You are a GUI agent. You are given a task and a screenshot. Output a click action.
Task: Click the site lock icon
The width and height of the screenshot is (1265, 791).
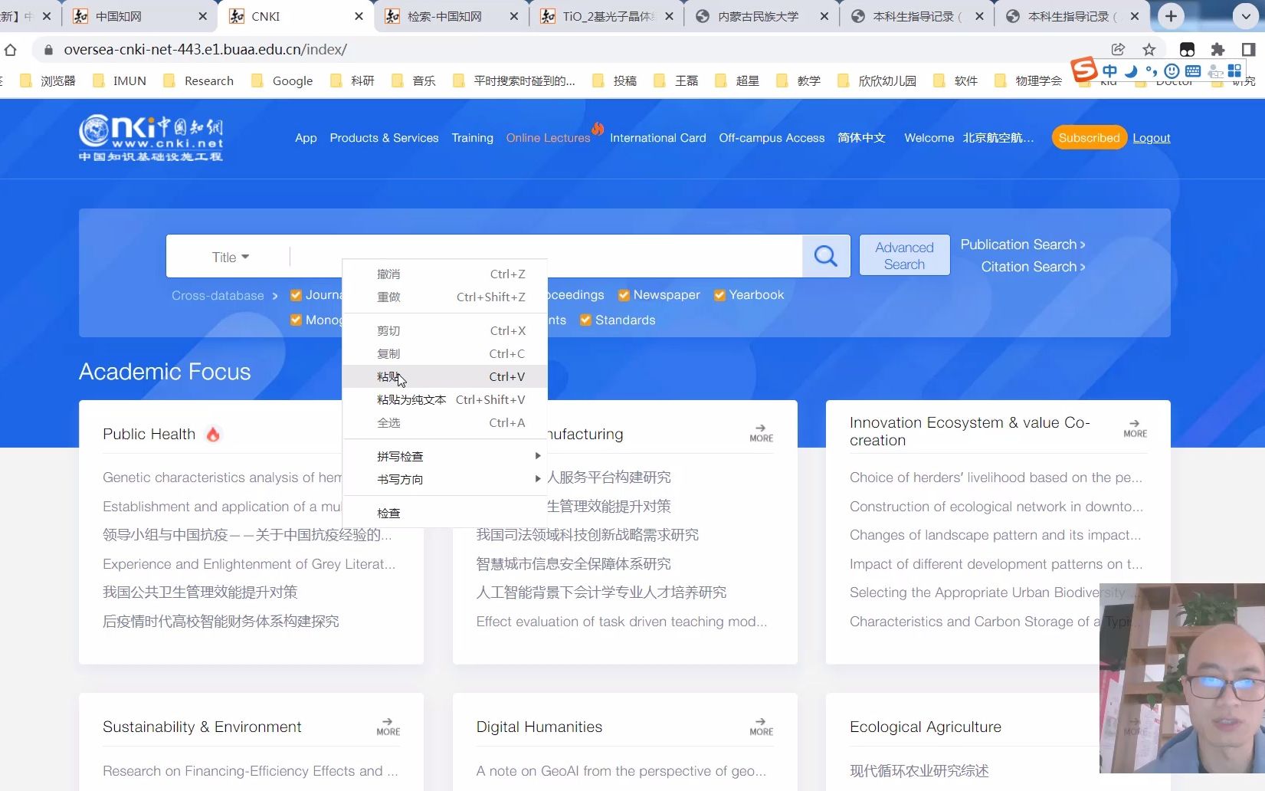(48, 50)
